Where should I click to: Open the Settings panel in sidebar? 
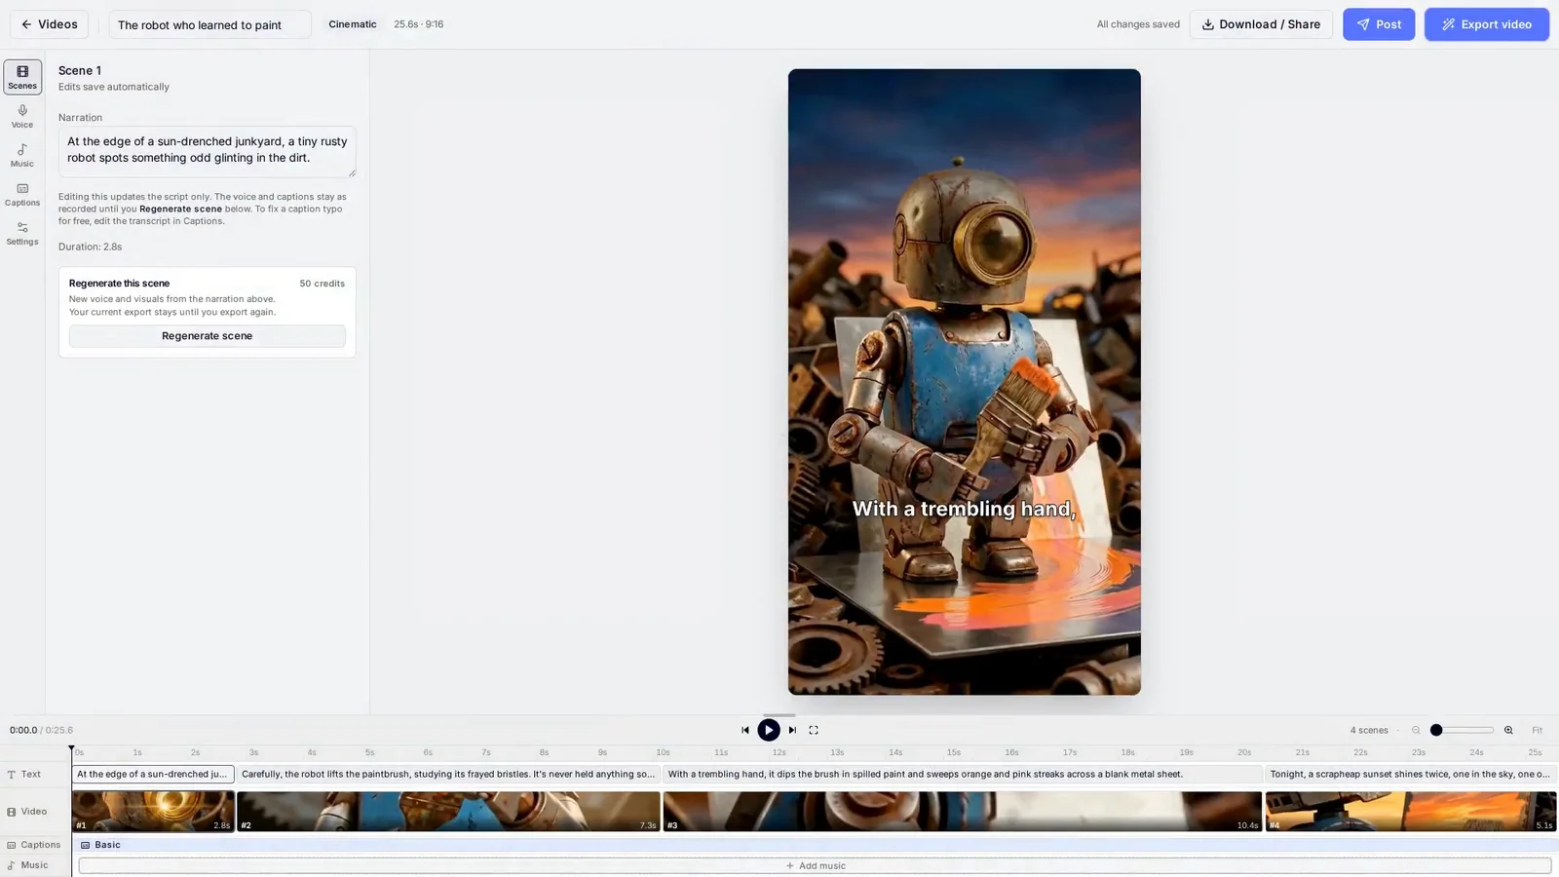pos(22,233)
